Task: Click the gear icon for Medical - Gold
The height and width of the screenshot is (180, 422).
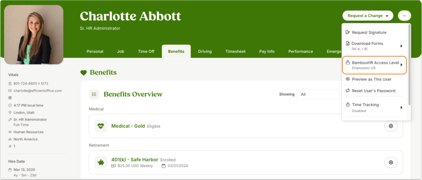Action: pos(391,126)
